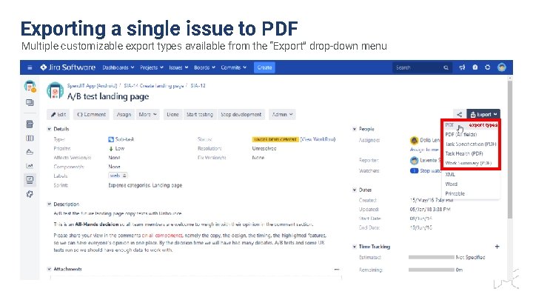533x300 pixels.
Task: Open the help question mark icon
Action: 475,67
